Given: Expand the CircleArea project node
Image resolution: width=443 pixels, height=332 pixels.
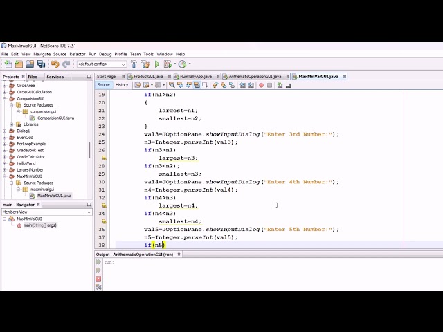Looking at the screenshot, I should [x=5, y=85].
